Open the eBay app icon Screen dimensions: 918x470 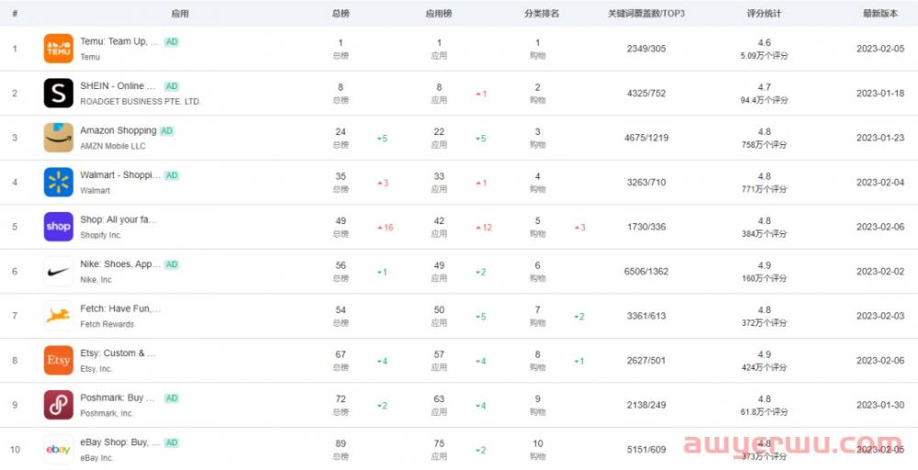tap(59, 449)
